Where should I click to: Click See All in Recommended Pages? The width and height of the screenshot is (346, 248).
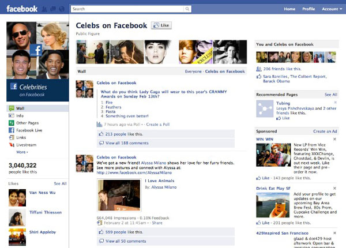click(331, 95)
